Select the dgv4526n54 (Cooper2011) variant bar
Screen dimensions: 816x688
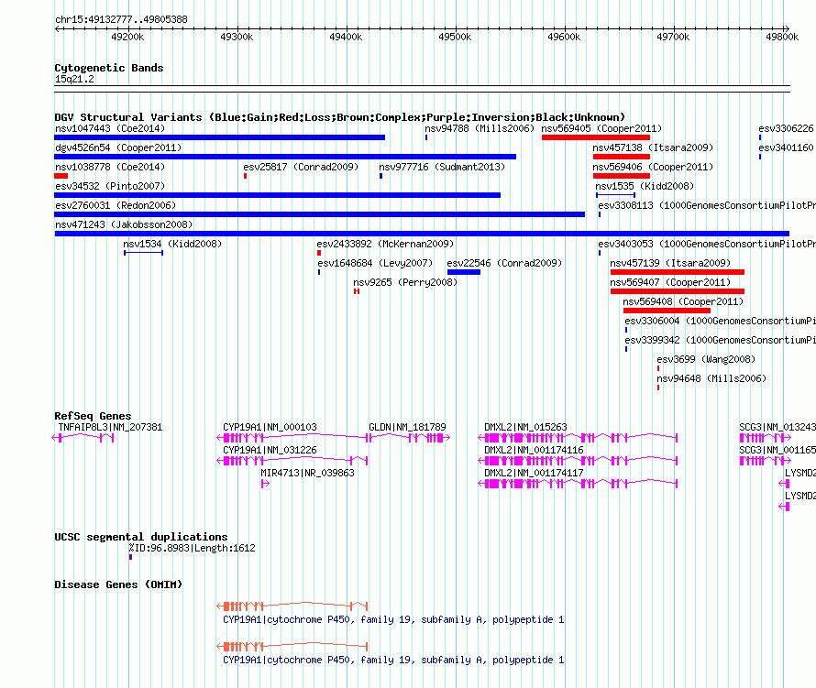click(285, 157)
